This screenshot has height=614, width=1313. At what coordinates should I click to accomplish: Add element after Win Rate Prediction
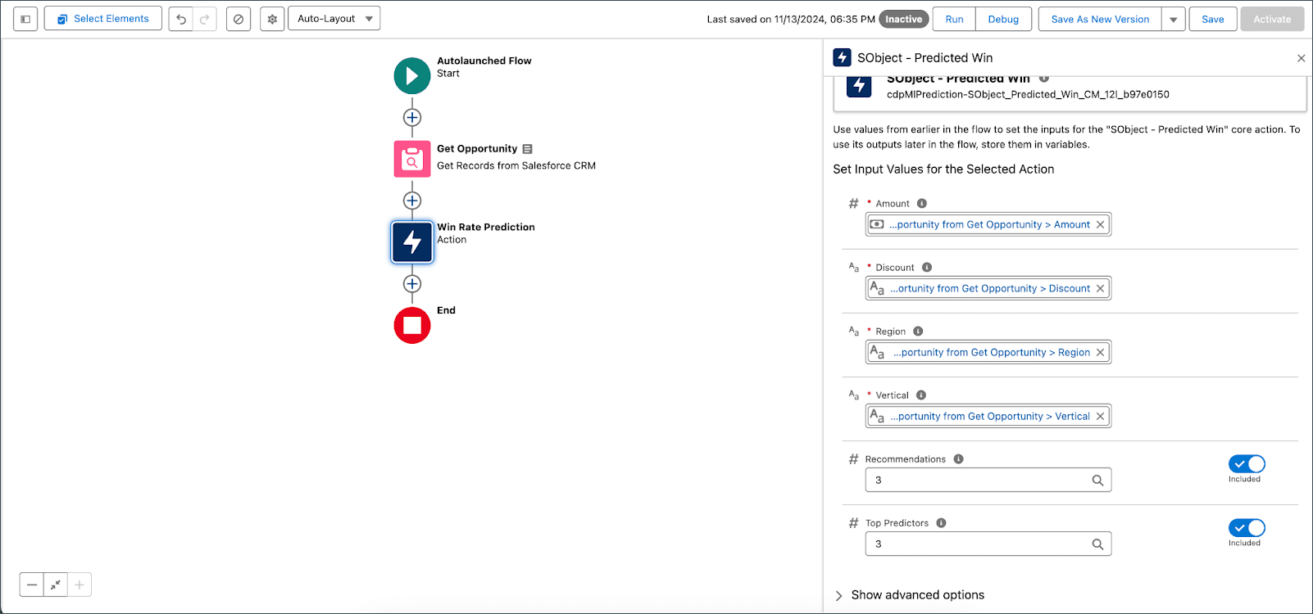(x=412, y=284)
